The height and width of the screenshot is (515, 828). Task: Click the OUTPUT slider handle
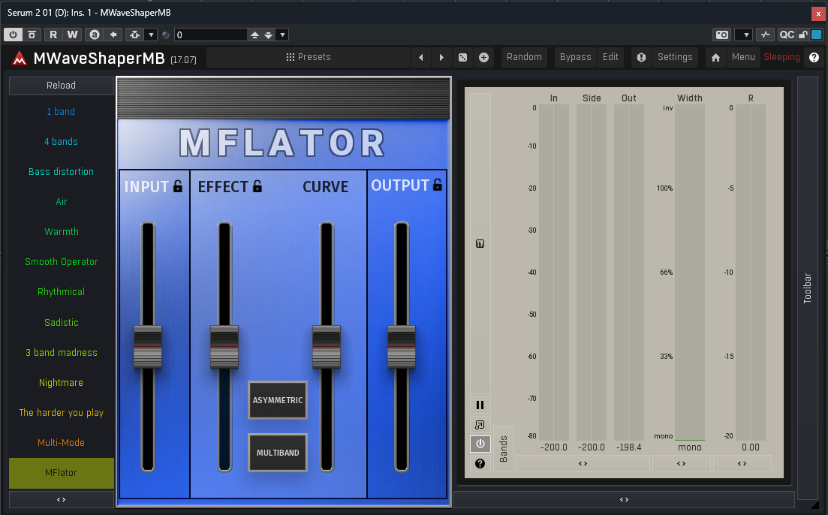[402, 347]
